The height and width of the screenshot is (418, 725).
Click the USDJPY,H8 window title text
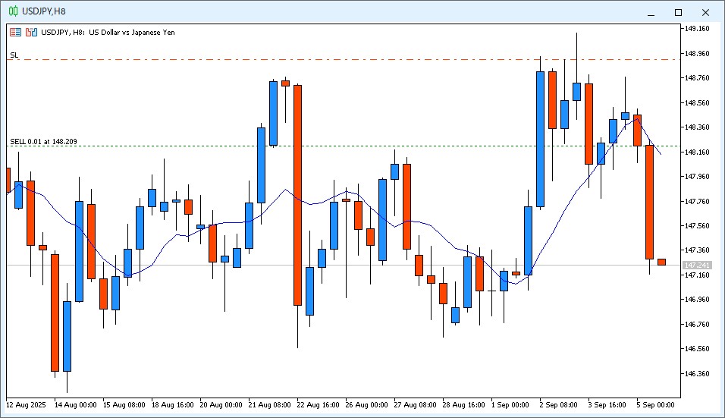click(x=44, y=11)
